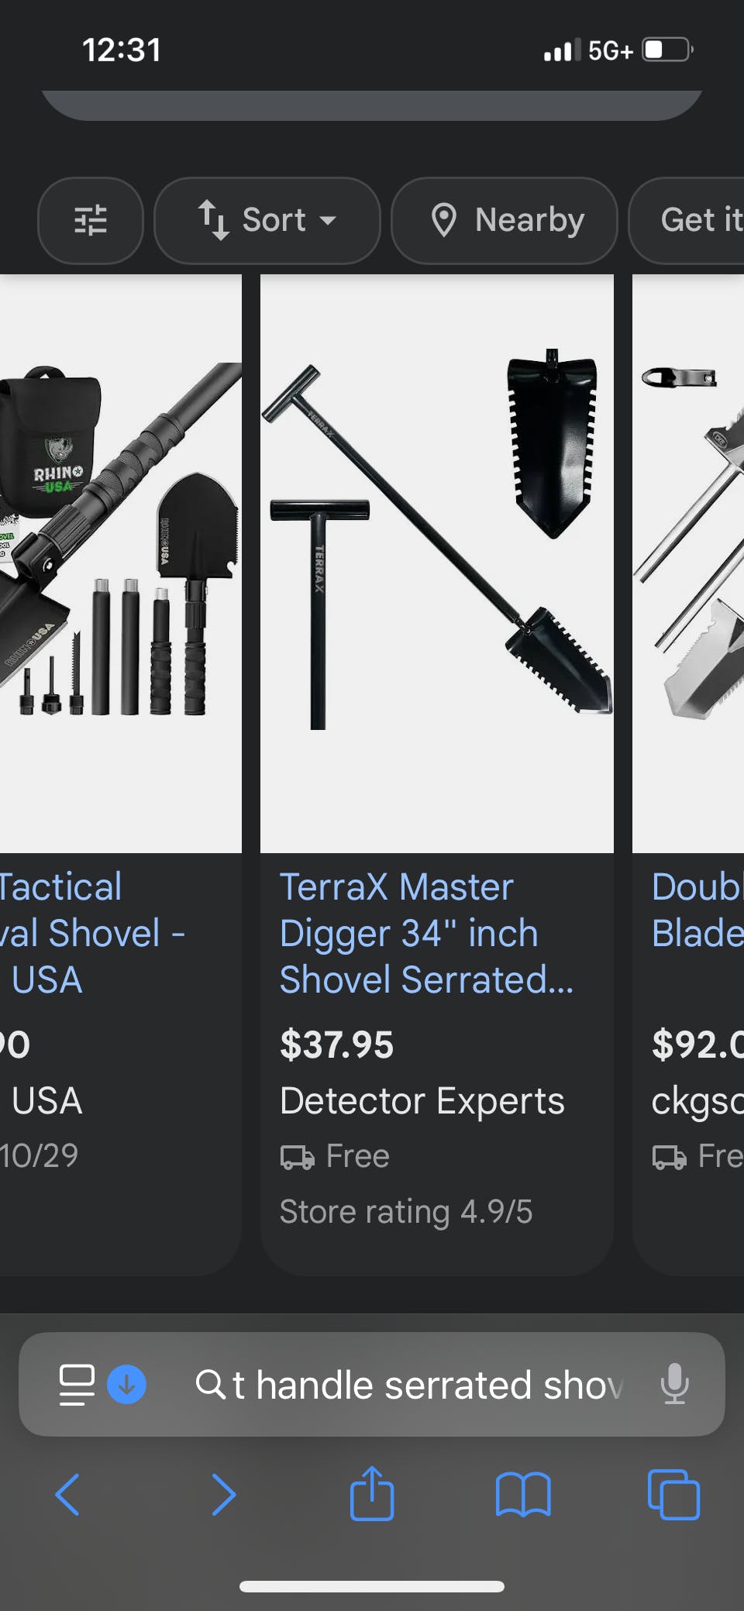This screenshot has width=744, height=1611.
Task: Open Safari page menu reader icon
Action: pos(77,1384)
